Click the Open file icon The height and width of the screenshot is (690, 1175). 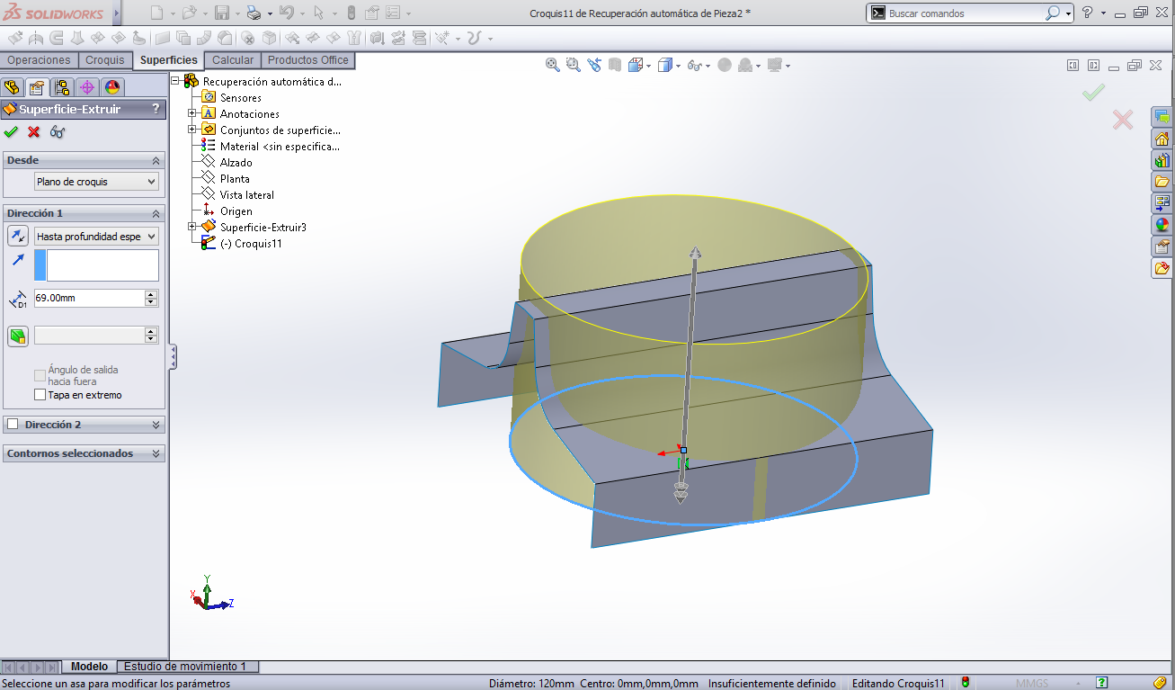pos(189,13)
